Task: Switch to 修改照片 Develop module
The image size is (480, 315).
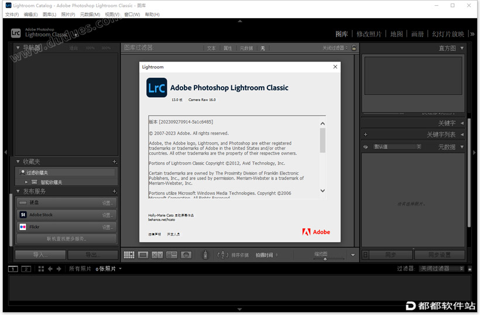Action: 369,34
